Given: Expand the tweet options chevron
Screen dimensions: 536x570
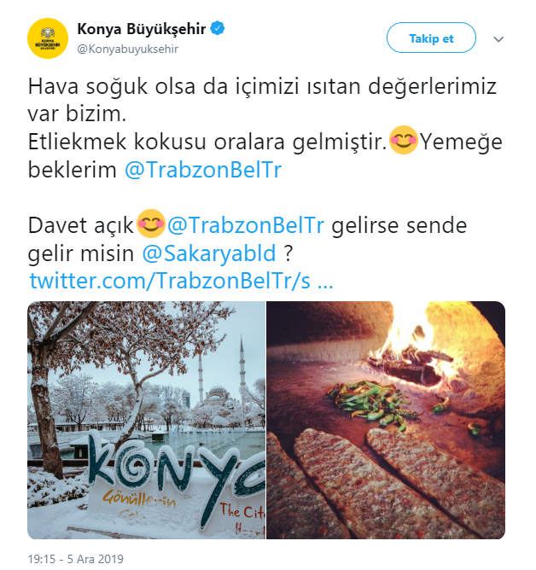Looking at the screenshot, I should coord(498,39).
